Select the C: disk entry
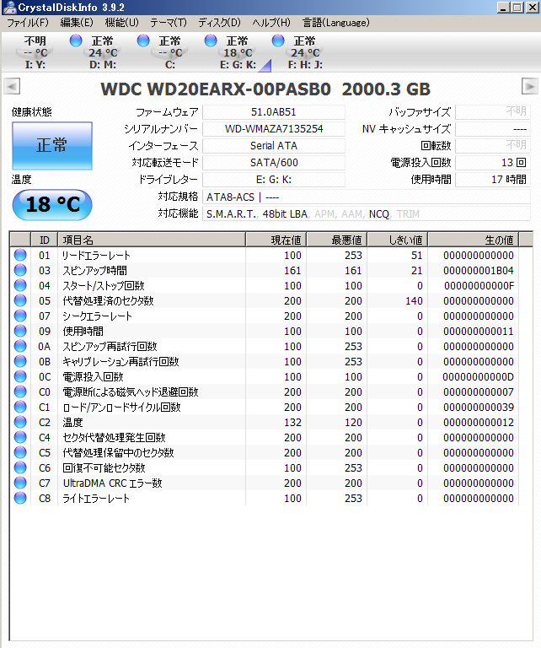Image resolution: width=541 pixels, height=648 pixels. point(169,52)
